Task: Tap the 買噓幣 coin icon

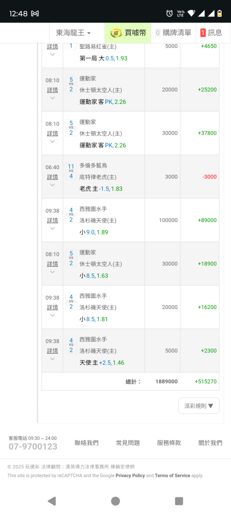Action: (116, 33)
